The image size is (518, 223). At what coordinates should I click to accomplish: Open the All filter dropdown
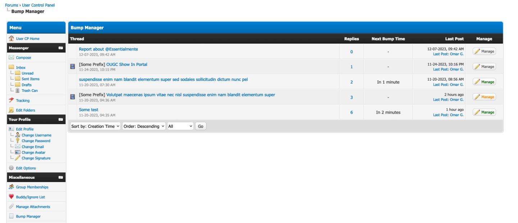point(180,126)
